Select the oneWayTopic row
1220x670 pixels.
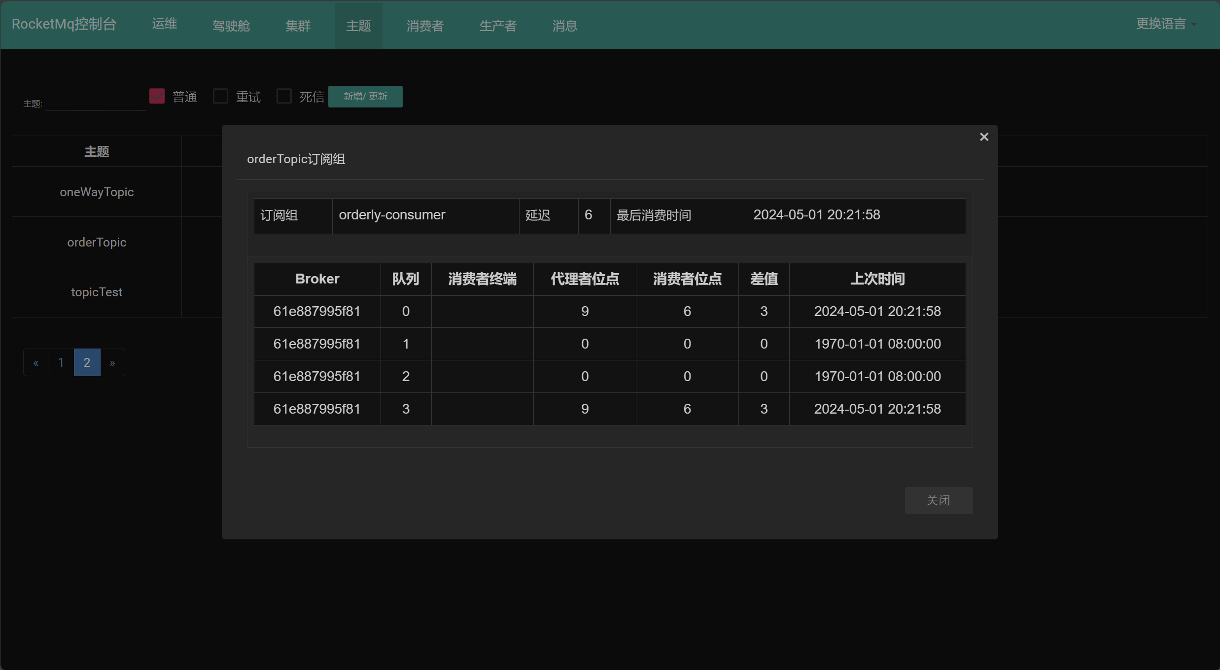pyautogui.click(x=97, y=192)
